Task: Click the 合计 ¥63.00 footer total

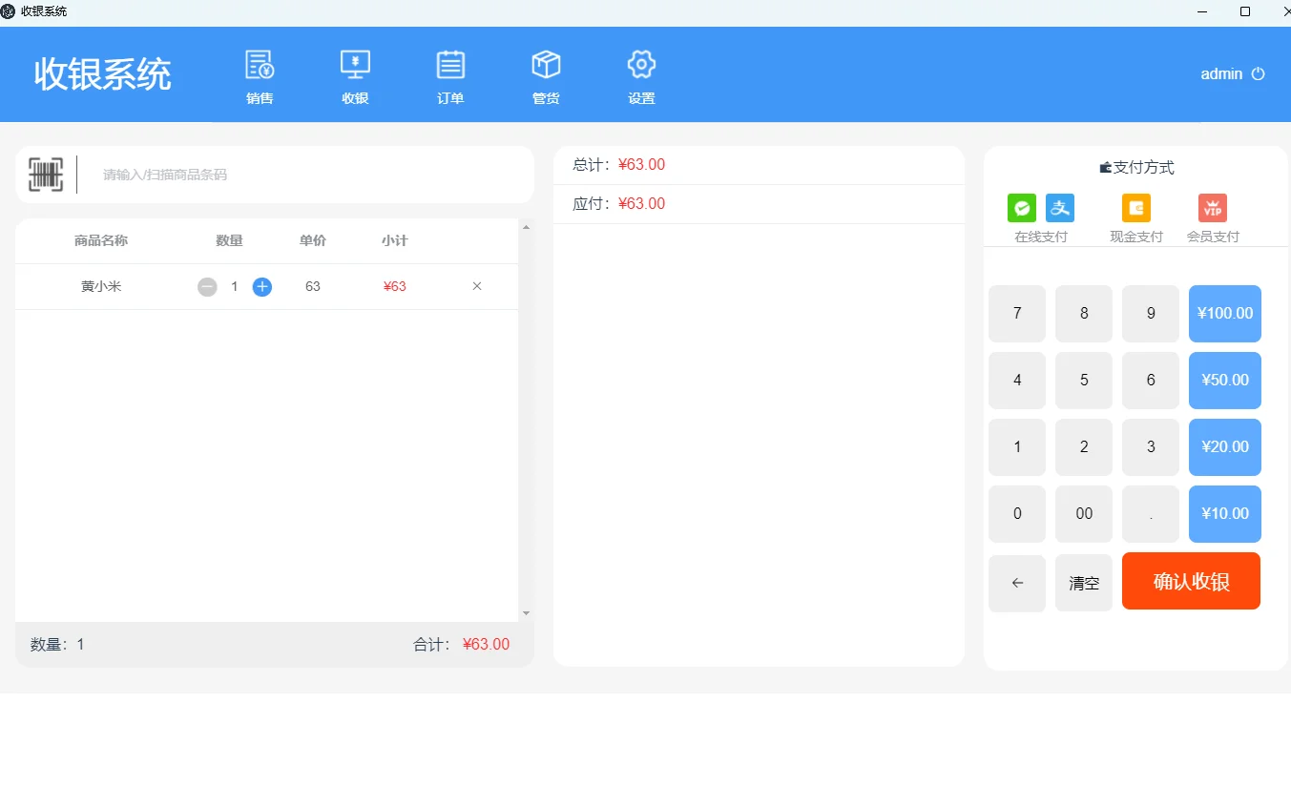Action: (486, 645)
